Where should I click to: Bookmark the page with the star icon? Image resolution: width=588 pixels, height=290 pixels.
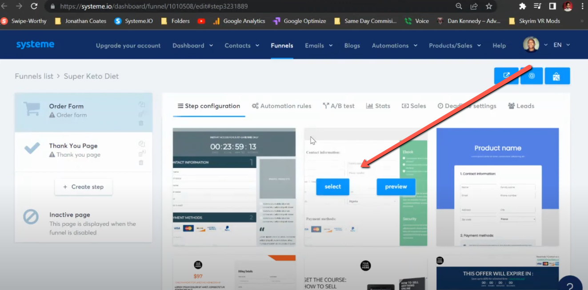(x=489, y=6)
